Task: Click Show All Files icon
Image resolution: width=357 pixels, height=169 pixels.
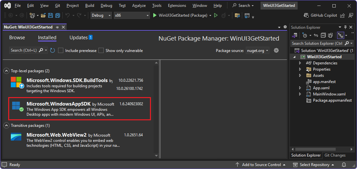Action: pyautogui.click(x=330, y=35)
